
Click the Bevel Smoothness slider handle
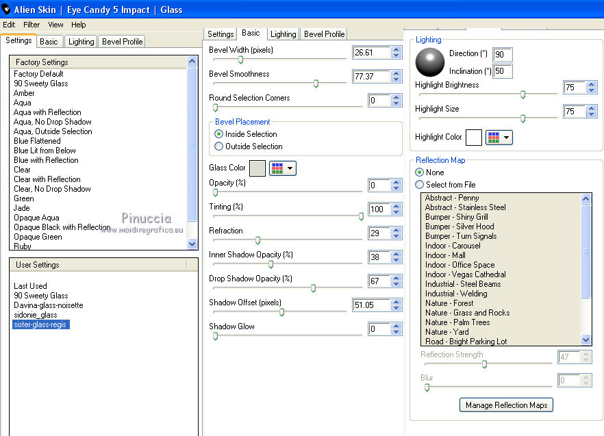point(316,84)
